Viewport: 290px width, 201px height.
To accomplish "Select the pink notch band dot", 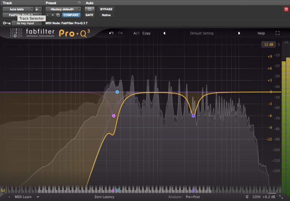I will click(114, 116).
